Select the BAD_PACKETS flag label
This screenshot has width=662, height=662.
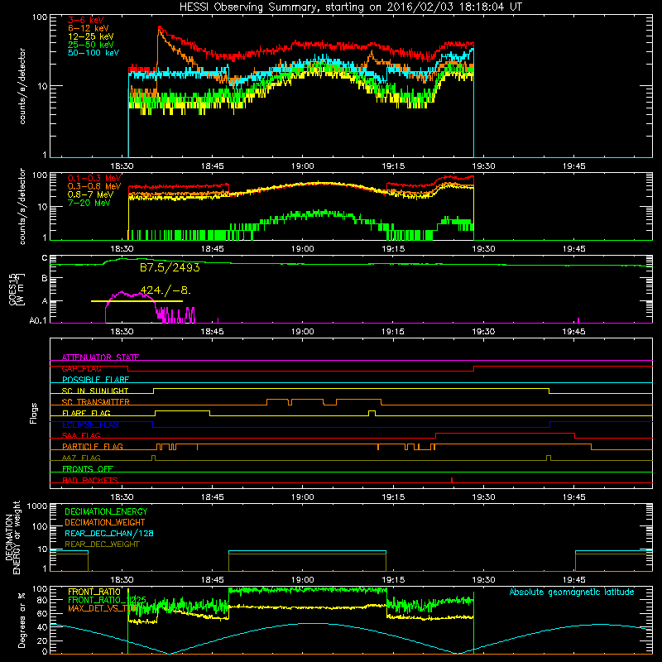pyautogui.click(x=90, y=480)
